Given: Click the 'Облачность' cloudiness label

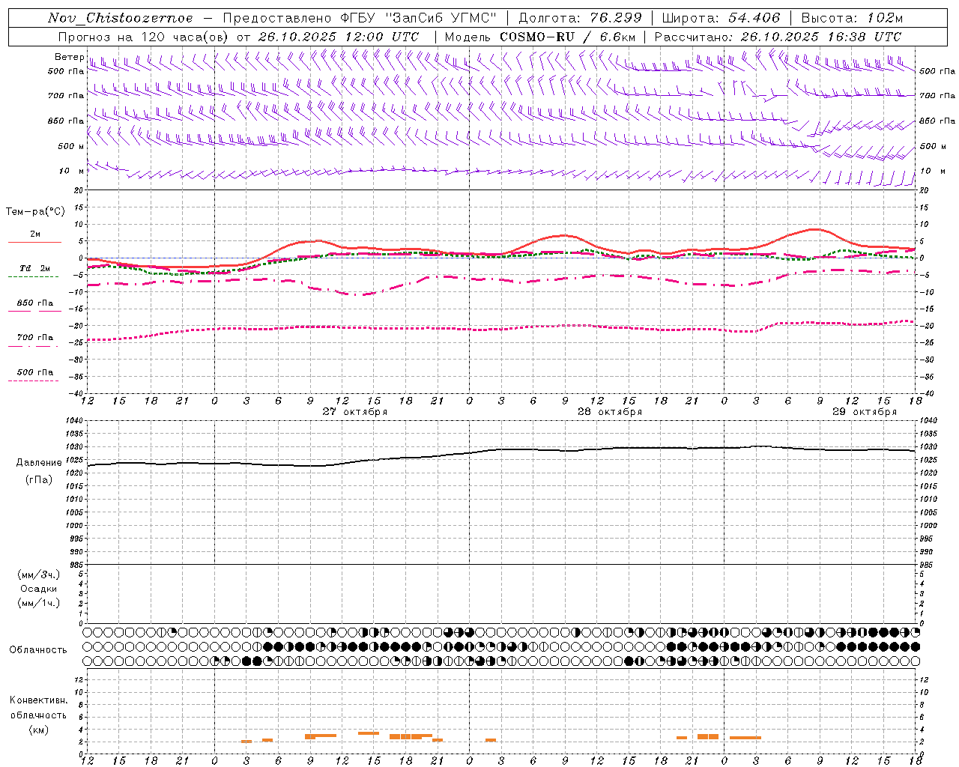Looking at the screenshot, I should click(38, 650).
